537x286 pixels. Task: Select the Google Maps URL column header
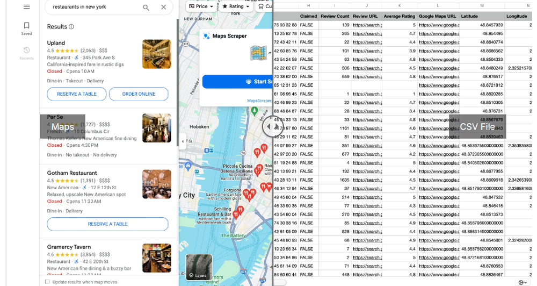click(438, 16)
